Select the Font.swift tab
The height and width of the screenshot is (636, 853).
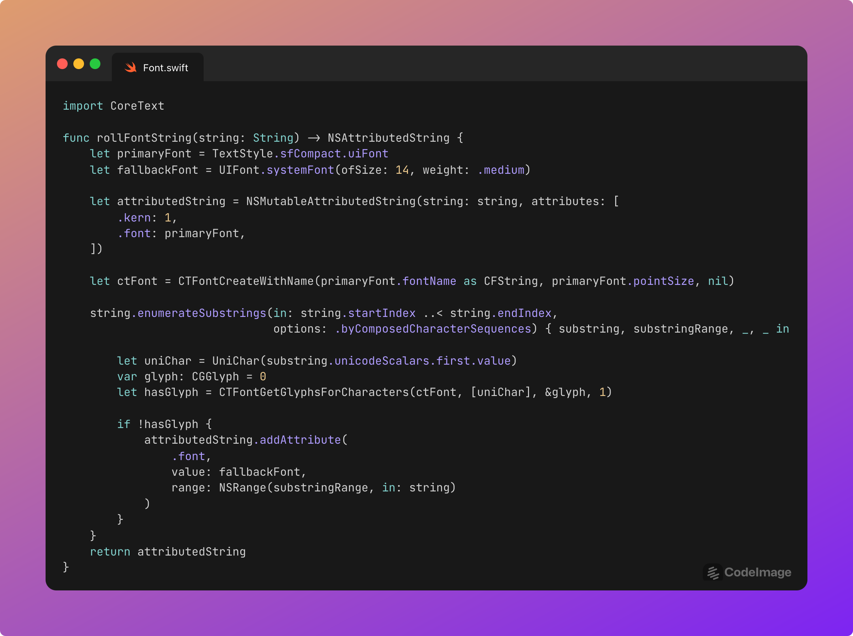(x=157, y=67)
